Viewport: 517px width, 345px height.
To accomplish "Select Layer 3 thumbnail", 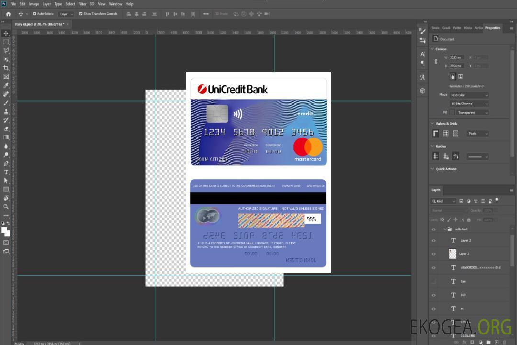I will pos(453,254).
